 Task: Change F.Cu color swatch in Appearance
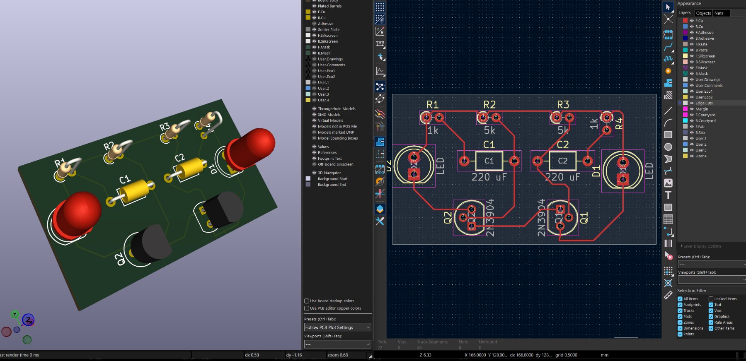click(x=685, y=21)
